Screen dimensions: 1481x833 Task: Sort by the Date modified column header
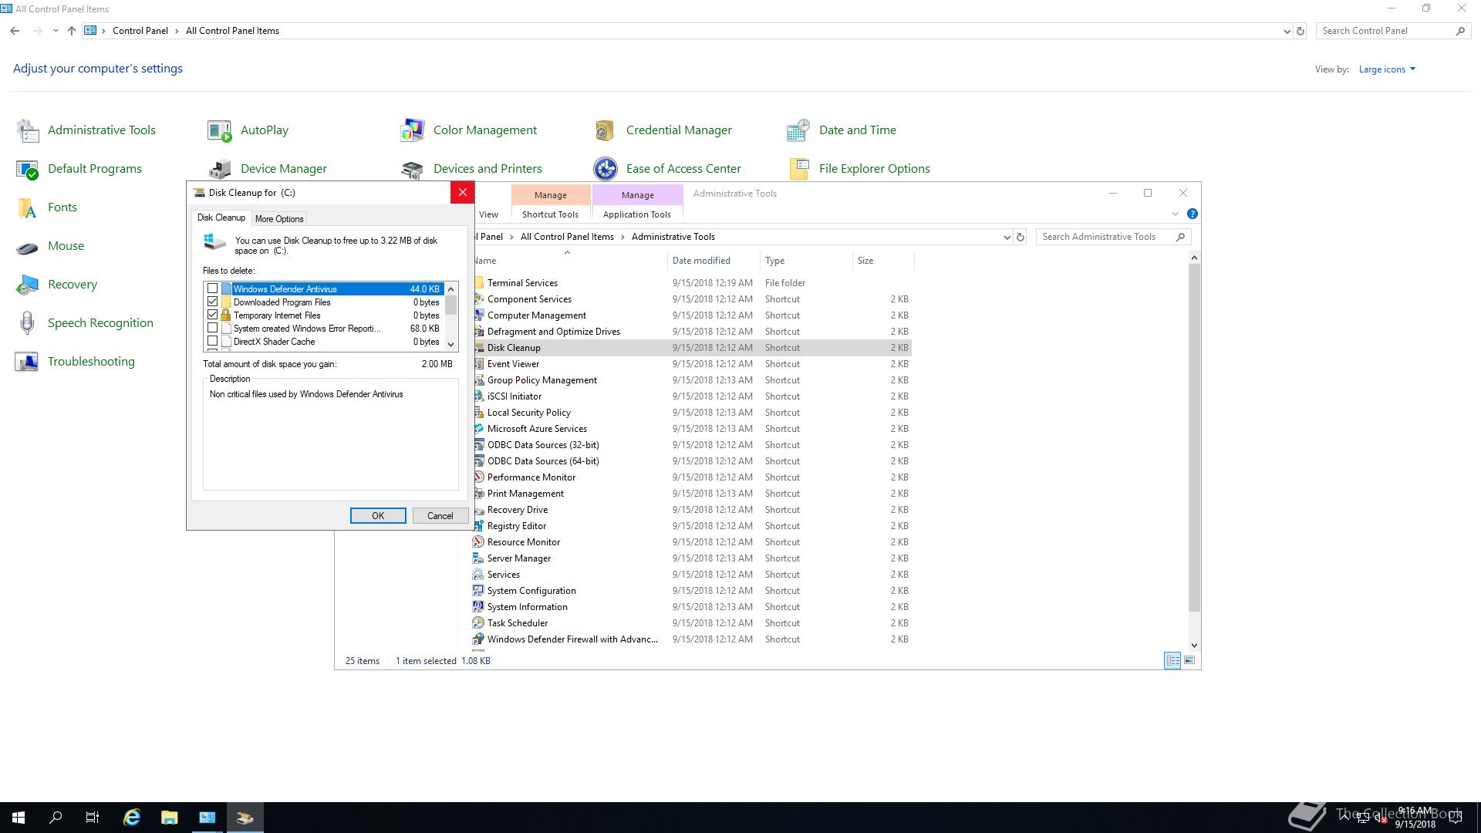click(714, 261)
